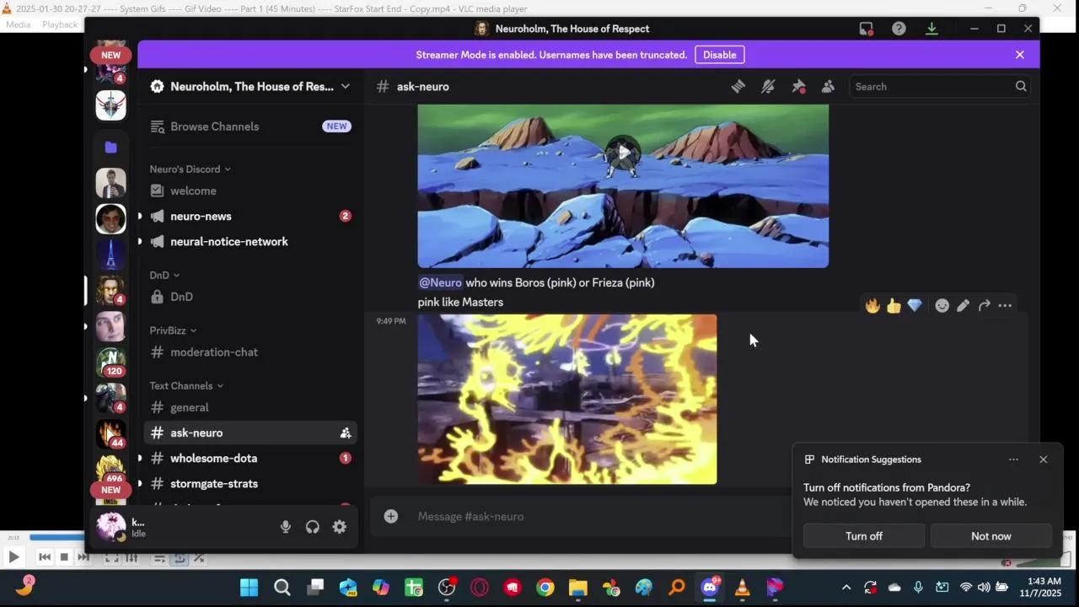
Task: Open Discord inbox icon in title bar
Action: click(x=866, y=29)
